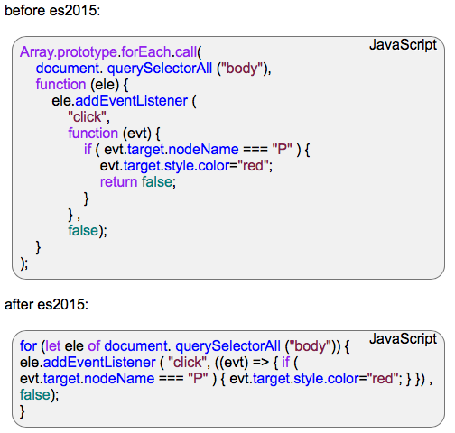455x433 pixels.
Task: Click "false);" in the after-es2015 code box
Action: coord(40,395)
